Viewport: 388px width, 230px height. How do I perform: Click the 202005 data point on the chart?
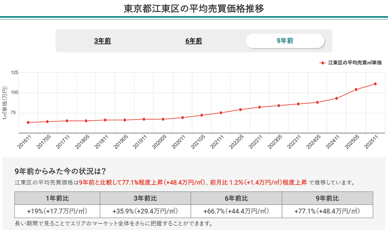click(163, 119)
